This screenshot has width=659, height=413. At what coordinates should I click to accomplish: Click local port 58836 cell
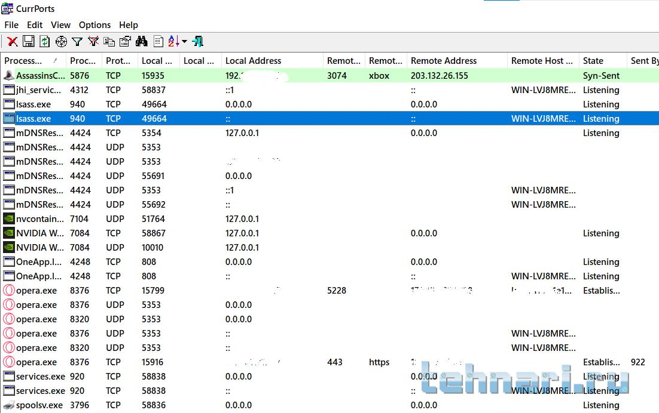coord(154,405)
